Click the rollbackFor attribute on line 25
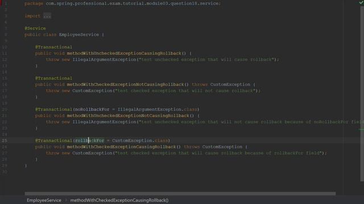364x204 pixels. [90, 141]
